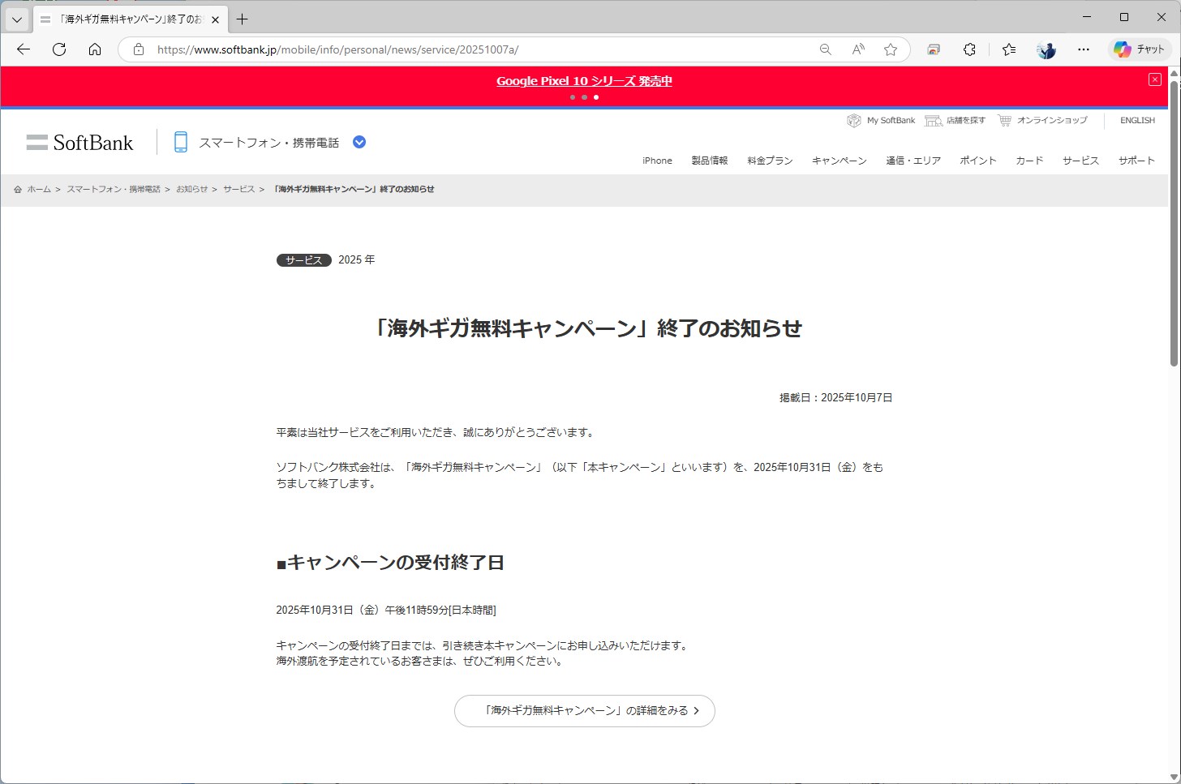Go back using the back arrow
Viewport: 1181px width, 784px height.
point(23,49)
